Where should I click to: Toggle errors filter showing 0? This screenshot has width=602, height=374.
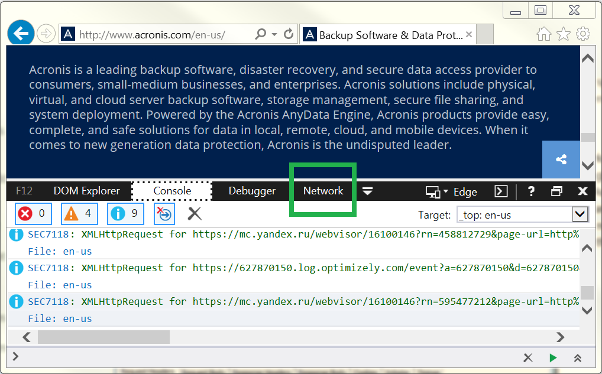point(33,214)
